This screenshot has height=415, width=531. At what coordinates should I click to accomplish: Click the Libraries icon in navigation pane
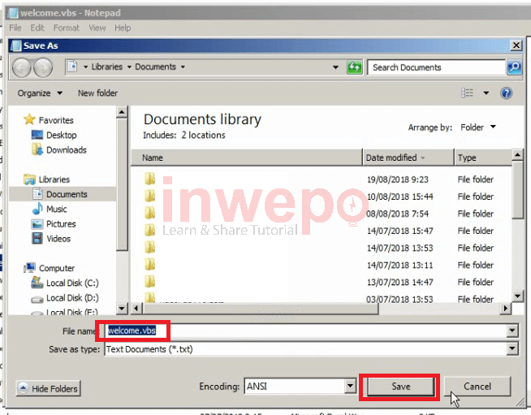30,179
